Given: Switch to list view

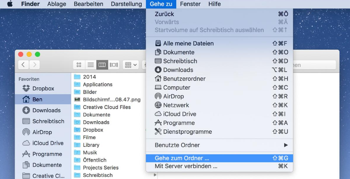Looking at the screenshot, I should [x=91, y=65].
